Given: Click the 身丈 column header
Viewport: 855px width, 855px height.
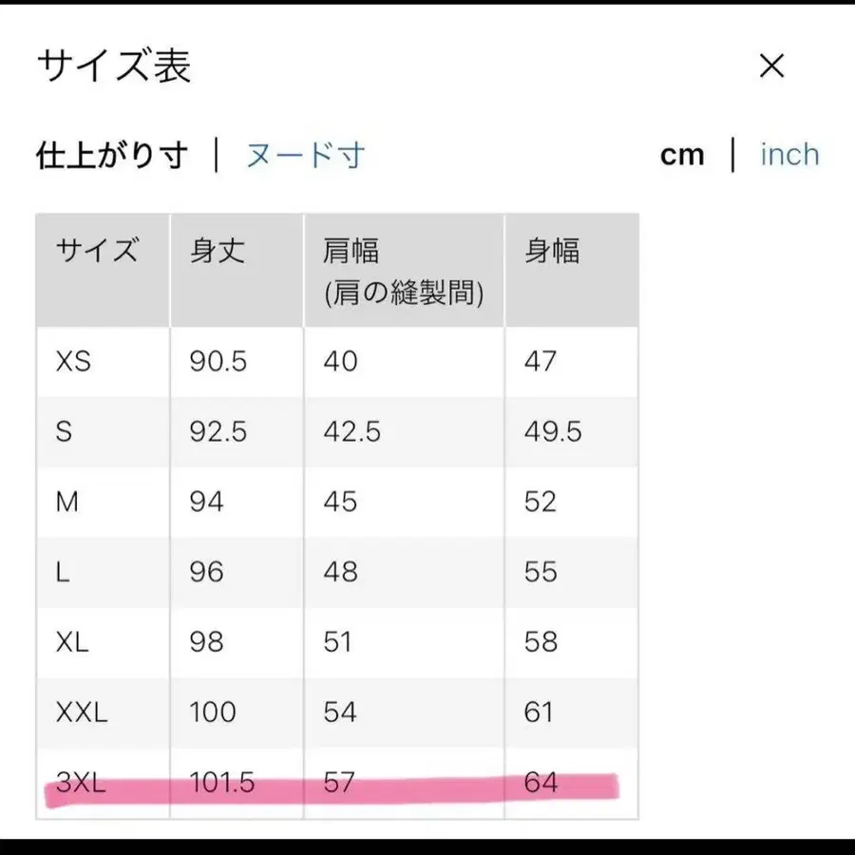Looking at the screenshot, I should click(x=217, y=250).
